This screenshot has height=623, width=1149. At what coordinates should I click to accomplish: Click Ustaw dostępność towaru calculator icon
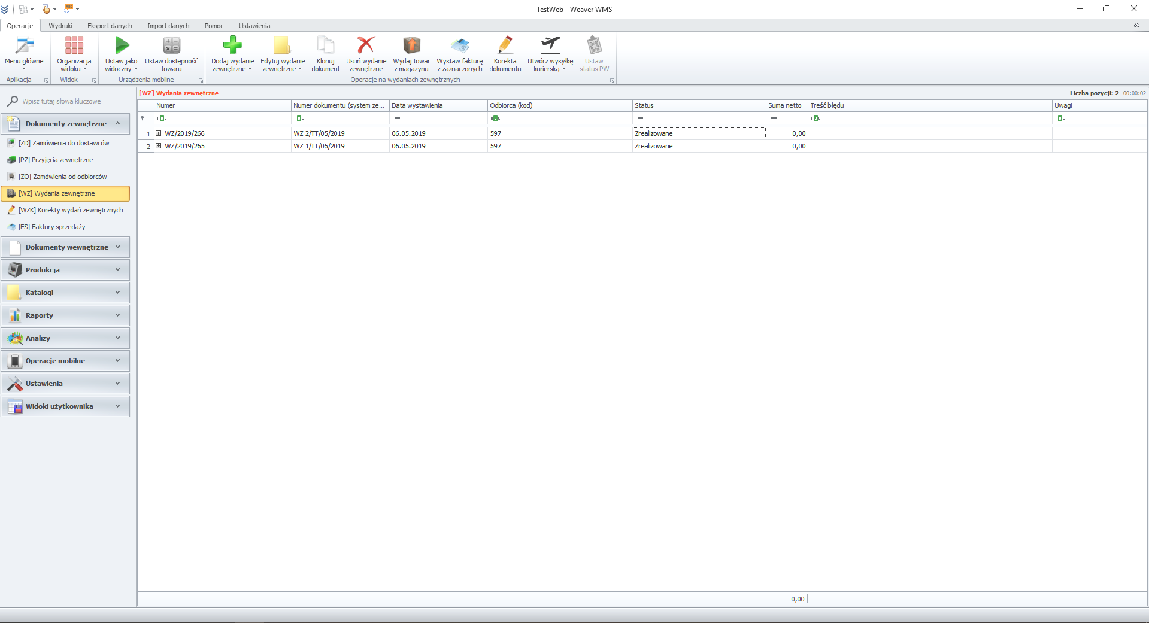coord(171,45)
